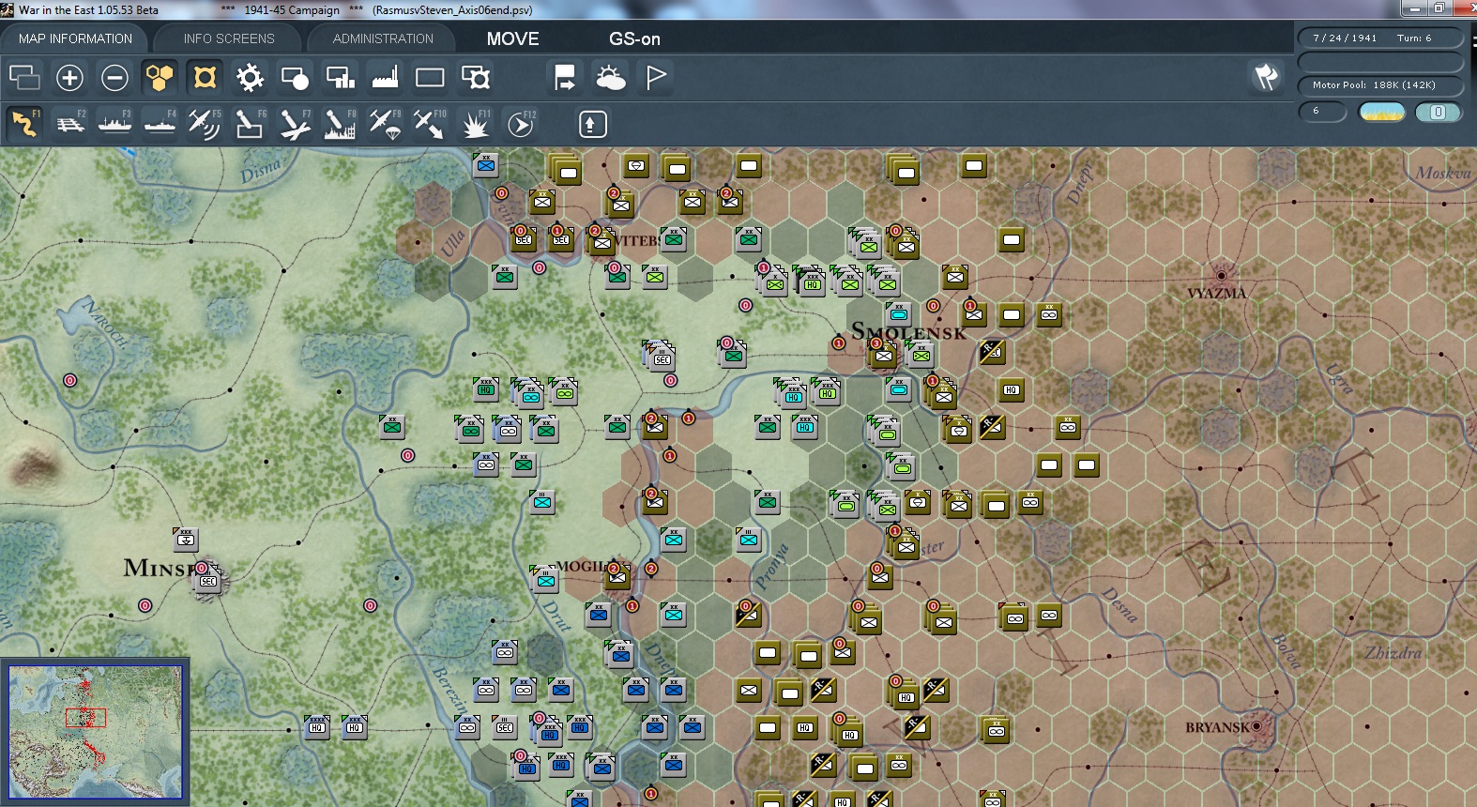Image resolution: width=1477 pixels, height=807 pixels.
Task: Click the window title bar text
Action: (x=276, y=9)
